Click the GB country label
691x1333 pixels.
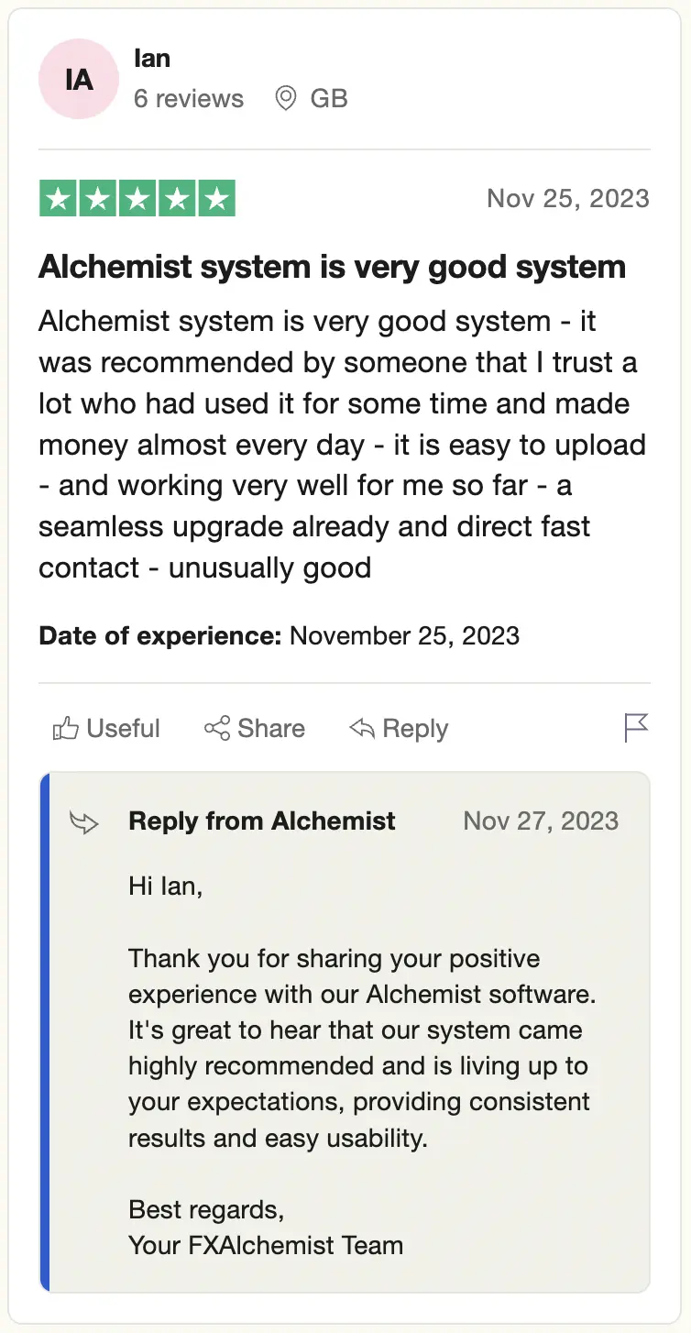pos(329,98)
